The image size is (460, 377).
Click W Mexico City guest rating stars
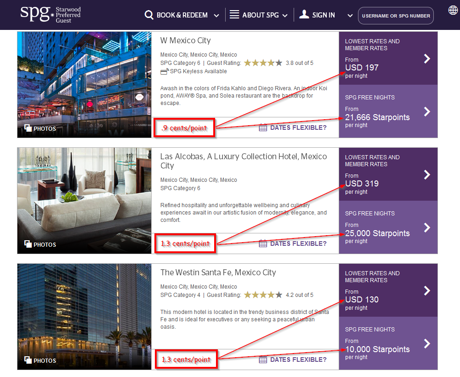(x=263, y=63)
